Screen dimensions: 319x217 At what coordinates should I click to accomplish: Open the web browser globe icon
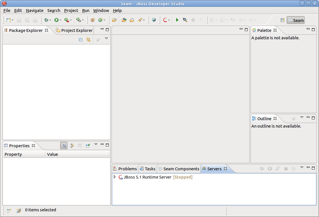tap(154, 20)
